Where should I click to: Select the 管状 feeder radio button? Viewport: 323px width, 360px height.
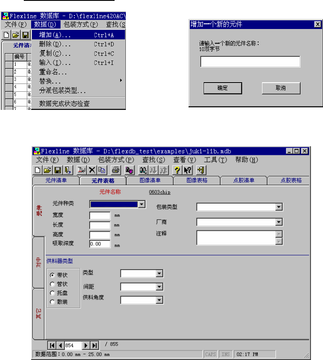(x=52, y=284)
